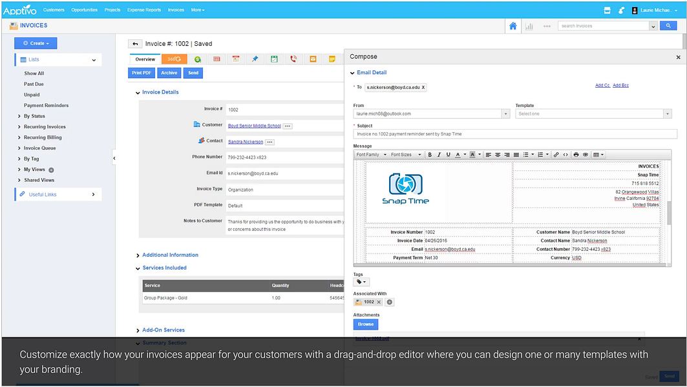Apply italic formatting in message editor
The height and width of the screenshot is (387, 687).
[439, 155]
